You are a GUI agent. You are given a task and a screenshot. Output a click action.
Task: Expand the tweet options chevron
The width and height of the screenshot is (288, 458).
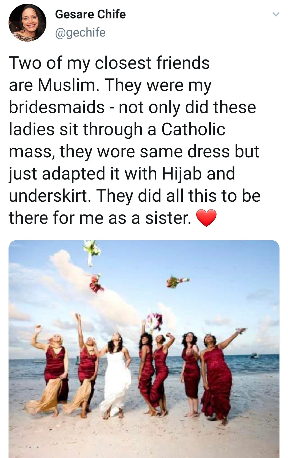pos(276,14)
